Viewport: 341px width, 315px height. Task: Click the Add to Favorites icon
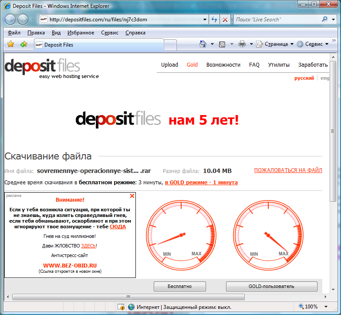coord(24,44)
